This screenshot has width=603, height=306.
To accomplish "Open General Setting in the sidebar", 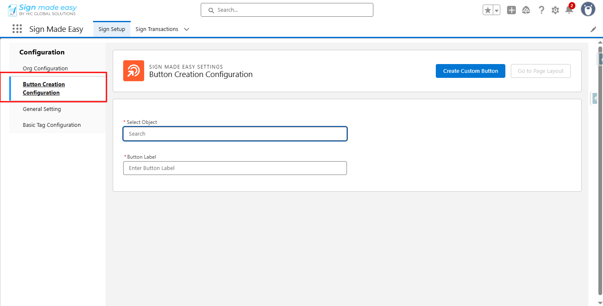I will point(42,109).
